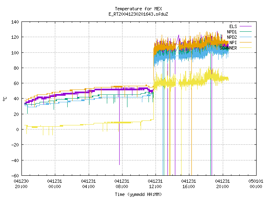Viewport: 264px width, 198px height.
Task: Click the y-axis label 120
Action: pos(15,37)
